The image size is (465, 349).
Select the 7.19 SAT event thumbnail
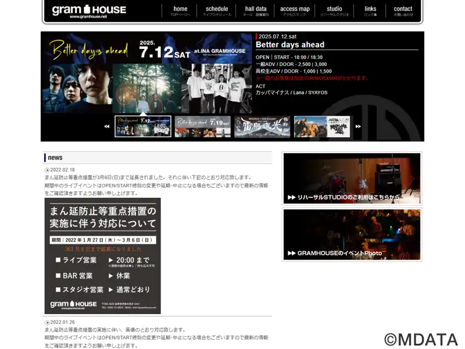[x=202, y=126]
